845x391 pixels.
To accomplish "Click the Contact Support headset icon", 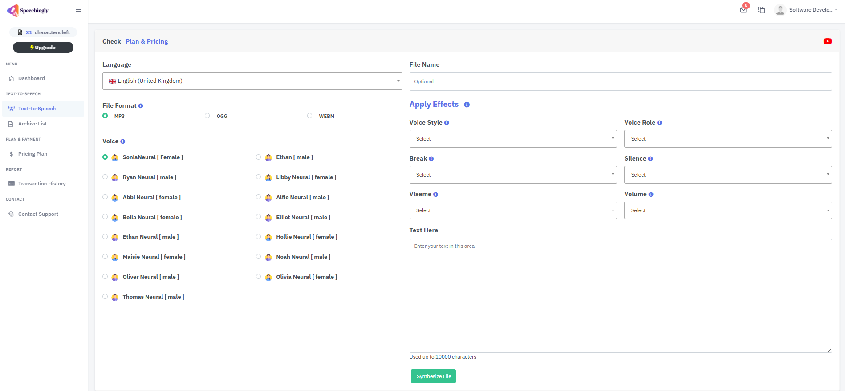I will tap(11, 214).
